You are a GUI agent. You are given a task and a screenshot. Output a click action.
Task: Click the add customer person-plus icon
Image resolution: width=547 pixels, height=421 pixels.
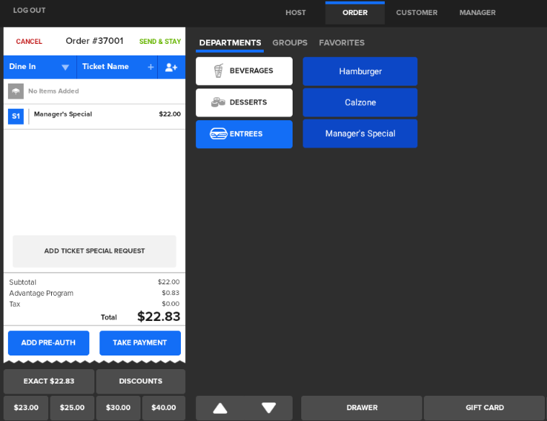[x=171, y=67]
